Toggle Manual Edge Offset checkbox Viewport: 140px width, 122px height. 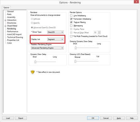[71, 33]
